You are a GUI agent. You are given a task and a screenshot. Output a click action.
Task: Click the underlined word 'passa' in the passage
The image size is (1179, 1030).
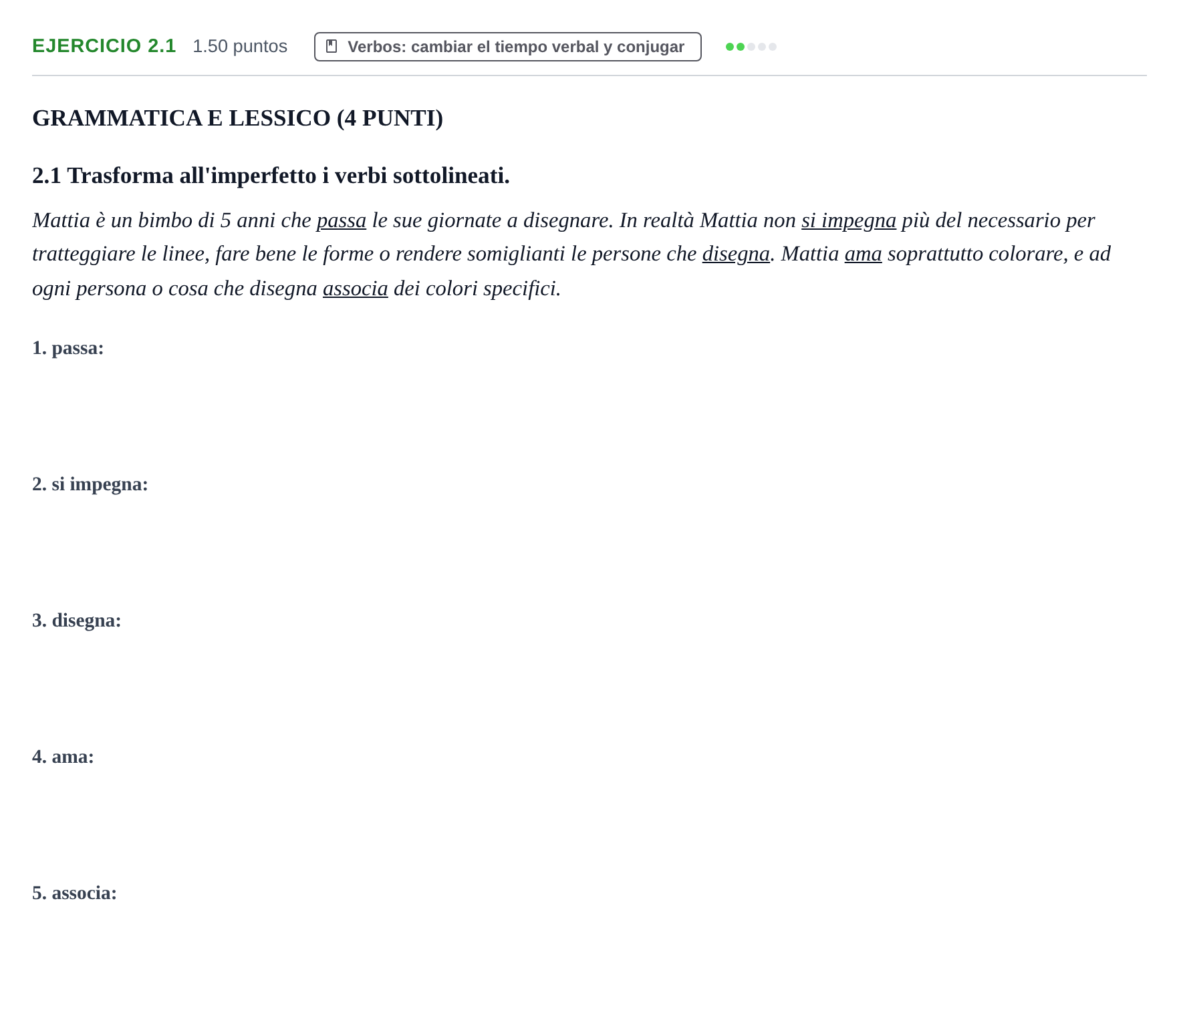(342, 220)
